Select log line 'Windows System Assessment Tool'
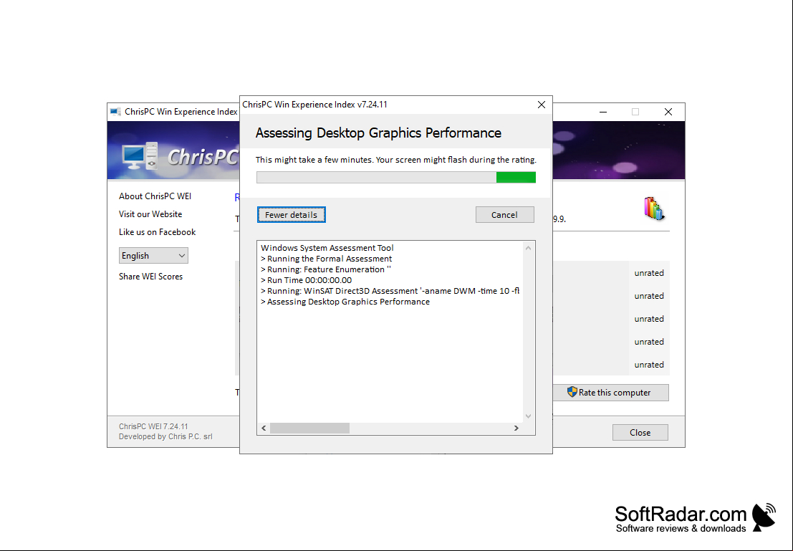The image size is (793, 551). pyautogui.click(x=327, y=248)
